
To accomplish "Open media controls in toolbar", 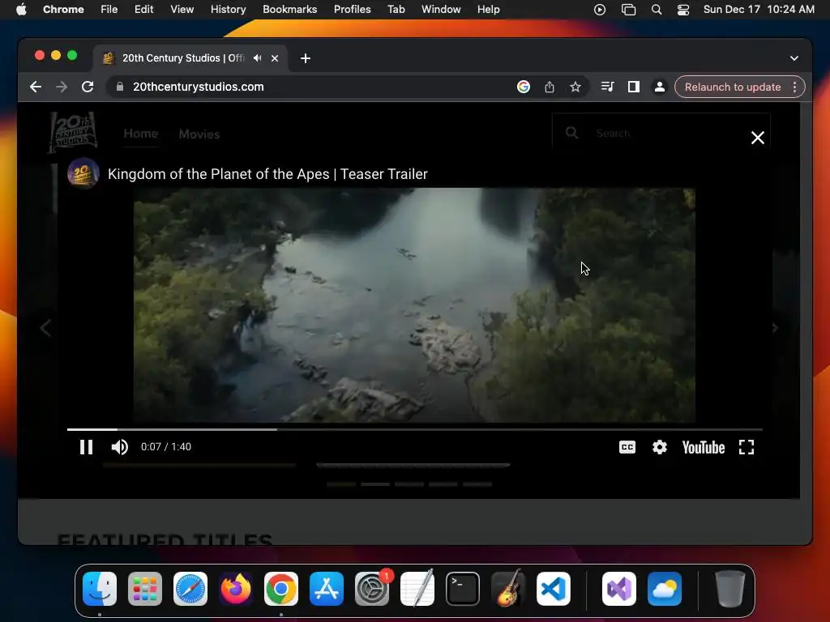I will (x=608, y=87).
